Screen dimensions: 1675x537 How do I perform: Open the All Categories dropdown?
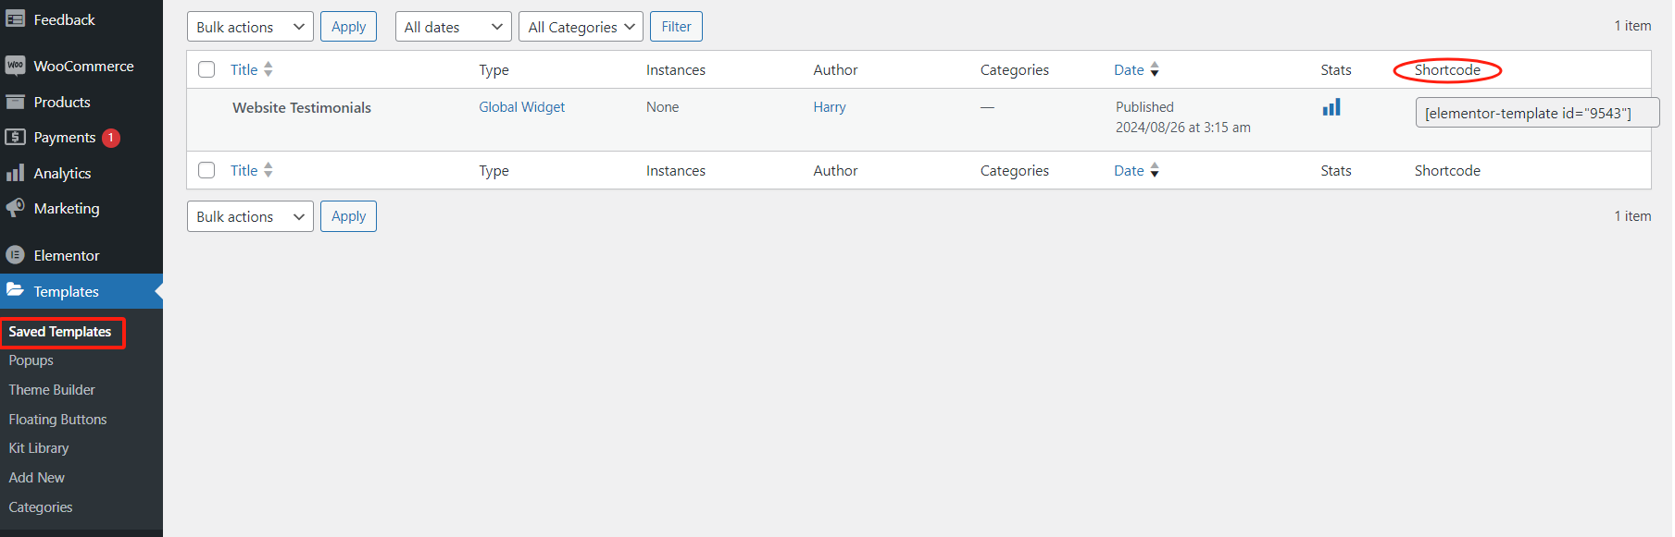pos(581,27)
